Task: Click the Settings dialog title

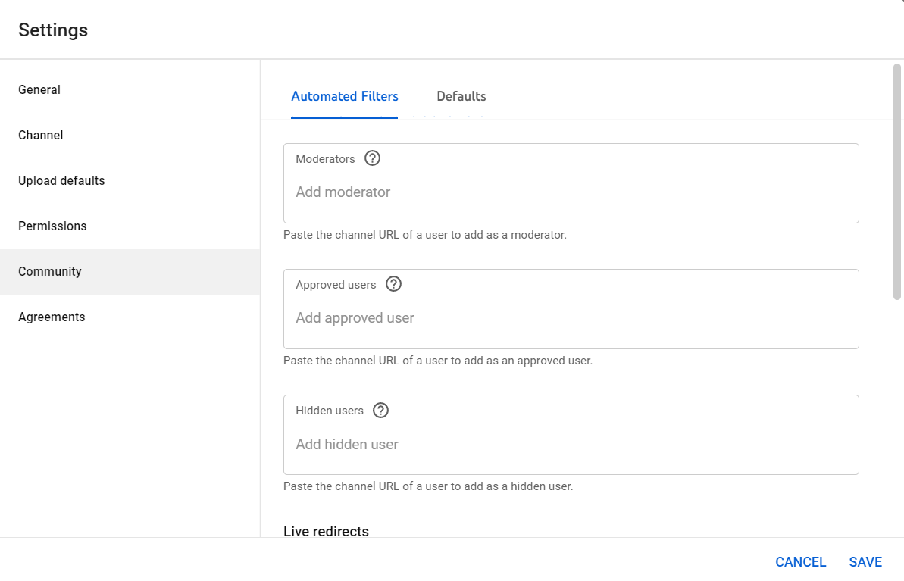Action: click(53, 30)
